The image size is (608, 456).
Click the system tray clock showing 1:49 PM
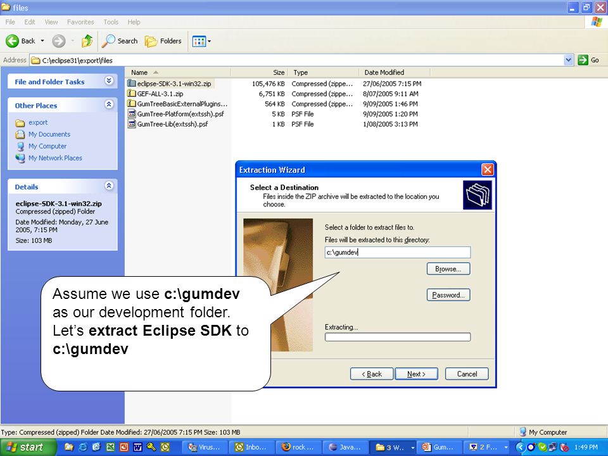pos(586,447)
